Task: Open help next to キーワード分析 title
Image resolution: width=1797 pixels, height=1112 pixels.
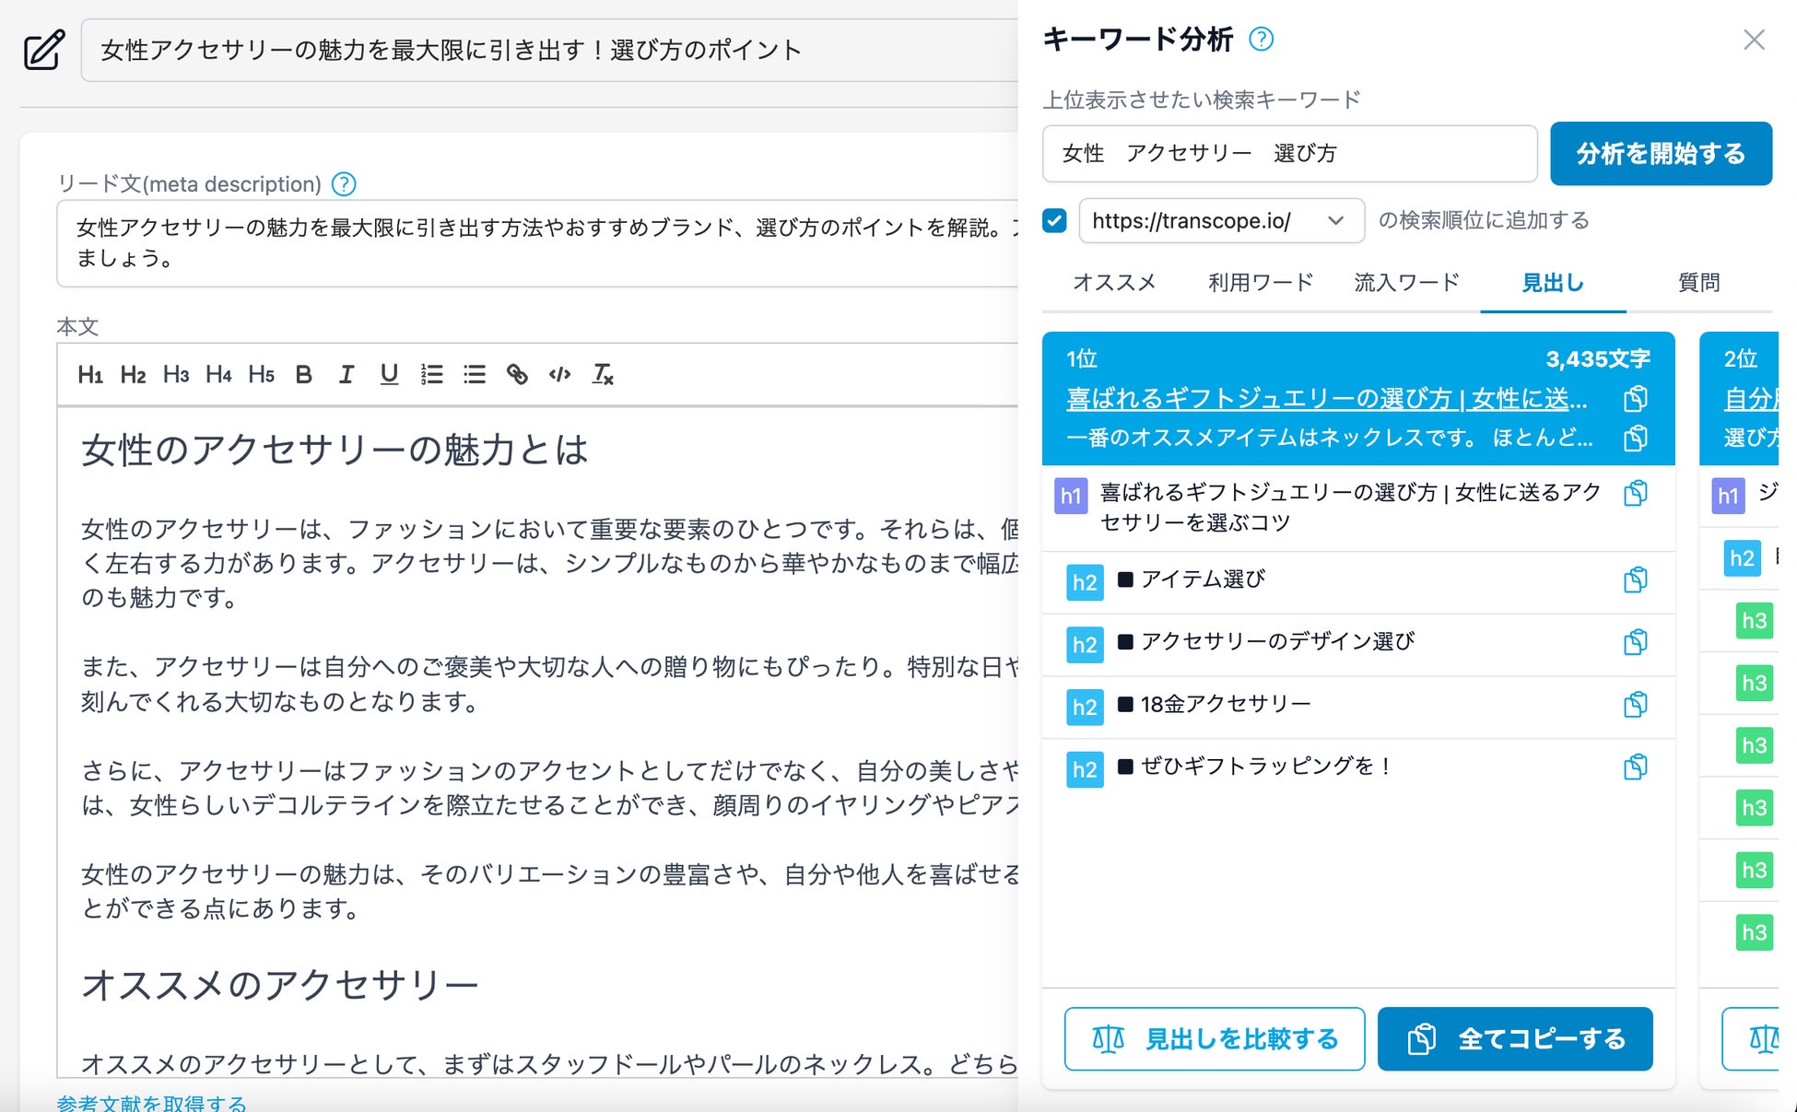Action: [x=1261, y=39]
